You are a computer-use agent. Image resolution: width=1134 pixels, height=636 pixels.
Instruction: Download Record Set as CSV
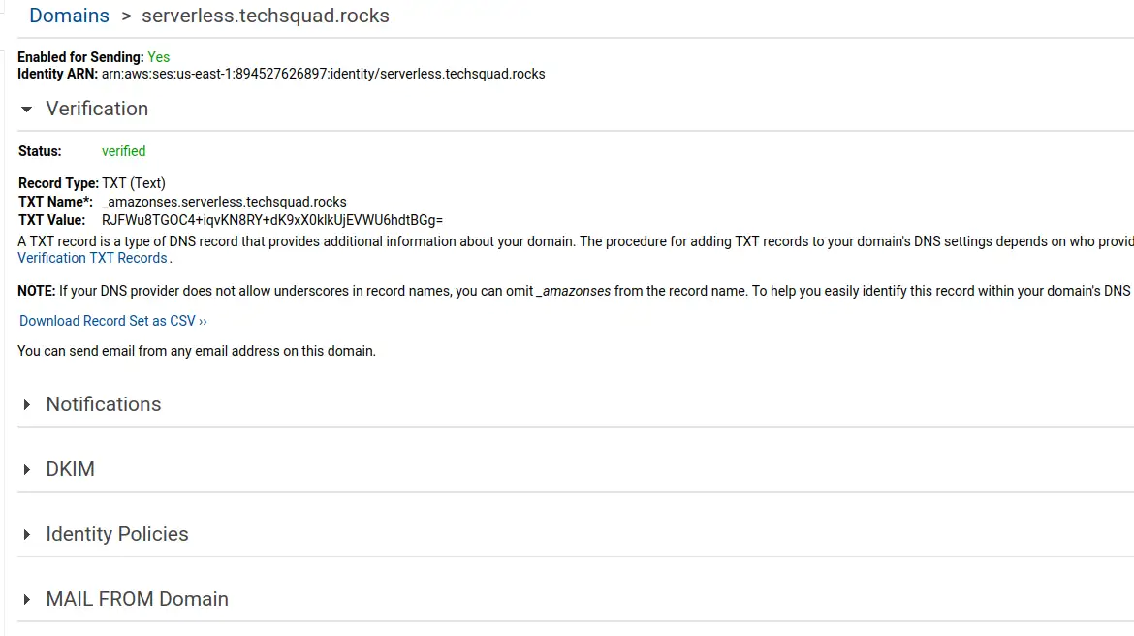(112, 321)
